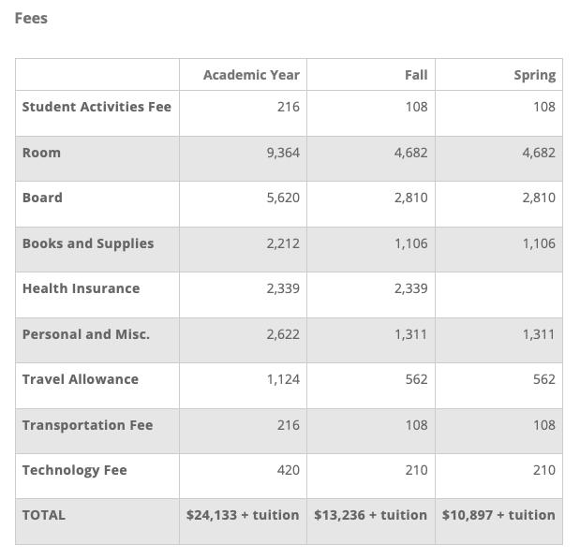Click the Fees heading
The width and height of the screenshot is (580, 559).
[31, 18]
